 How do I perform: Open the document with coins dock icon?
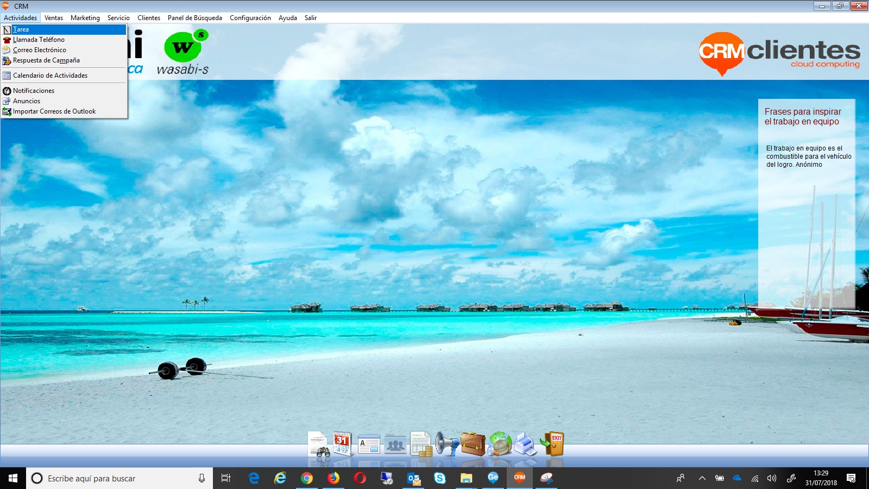click(x=421, y=444)
